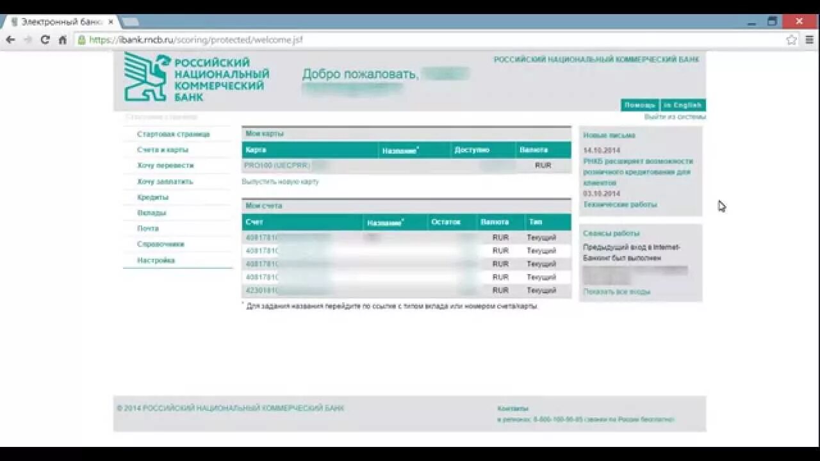Open Контакты footer link
The width and height of the screenshot is (820, 461).
point(512,408)
